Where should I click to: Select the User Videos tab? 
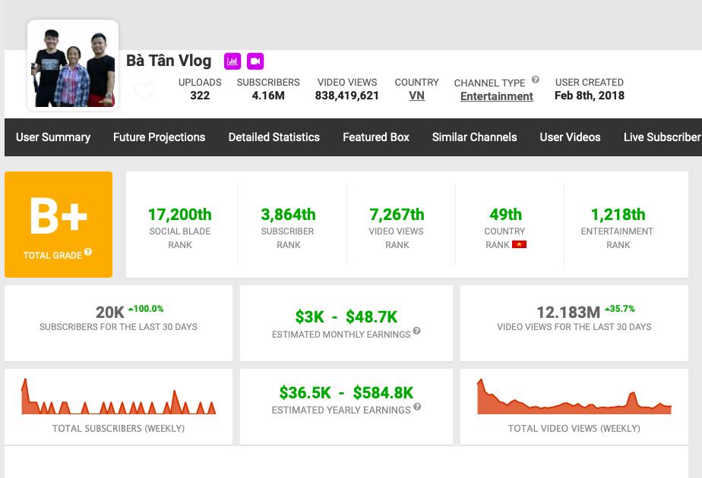(x=570, y=137)
